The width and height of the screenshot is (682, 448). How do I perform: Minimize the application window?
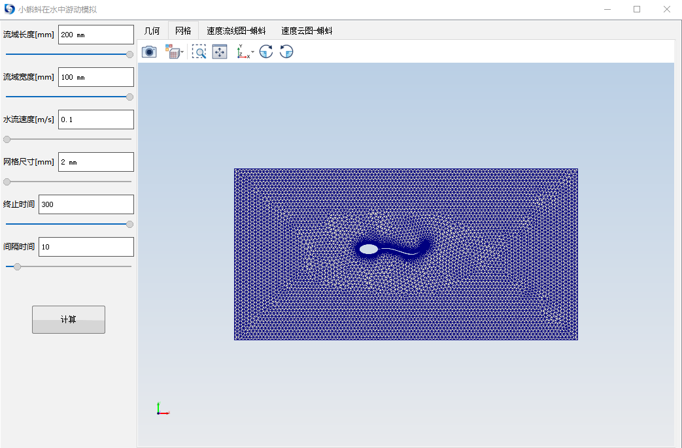(607, 9)
